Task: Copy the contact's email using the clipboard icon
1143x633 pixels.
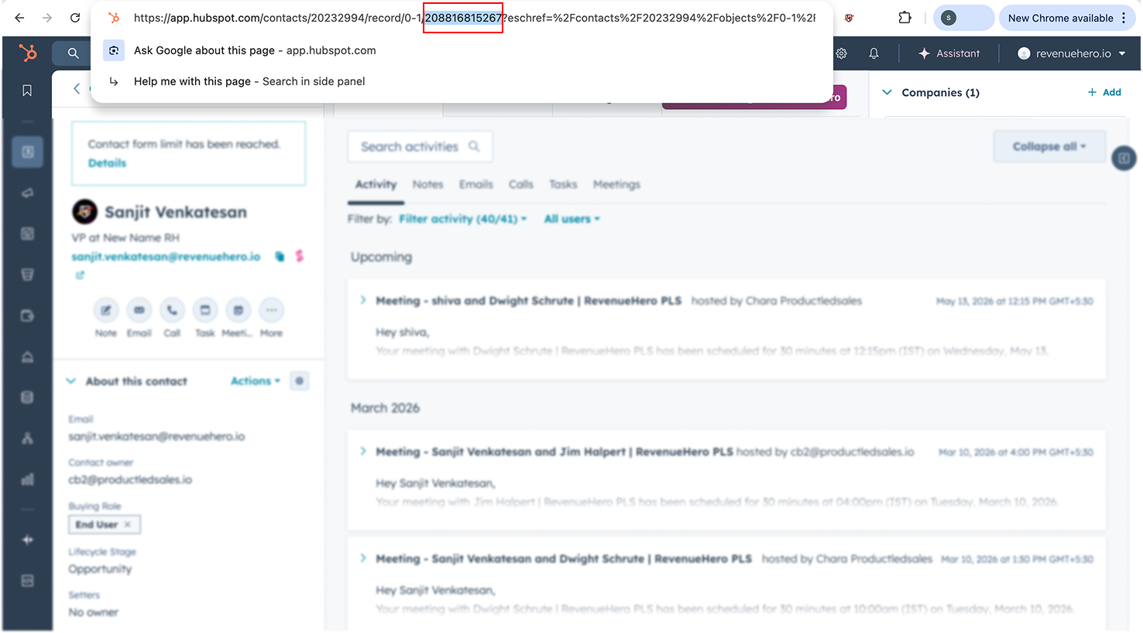Action: [x=280, y=255]
